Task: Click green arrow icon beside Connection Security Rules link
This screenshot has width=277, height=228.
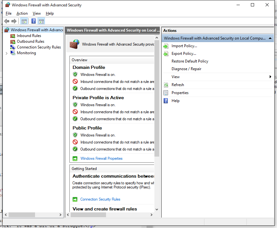Action: (75, 199)
